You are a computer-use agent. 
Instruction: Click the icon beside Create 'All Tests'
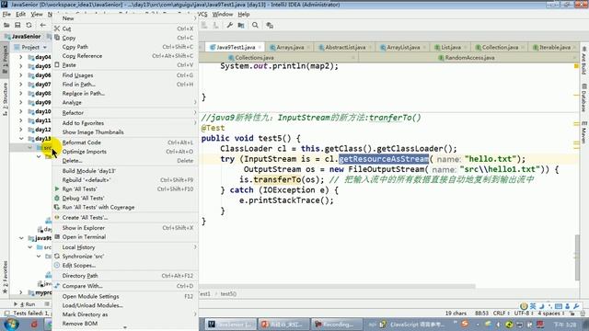tap(57, 217)
